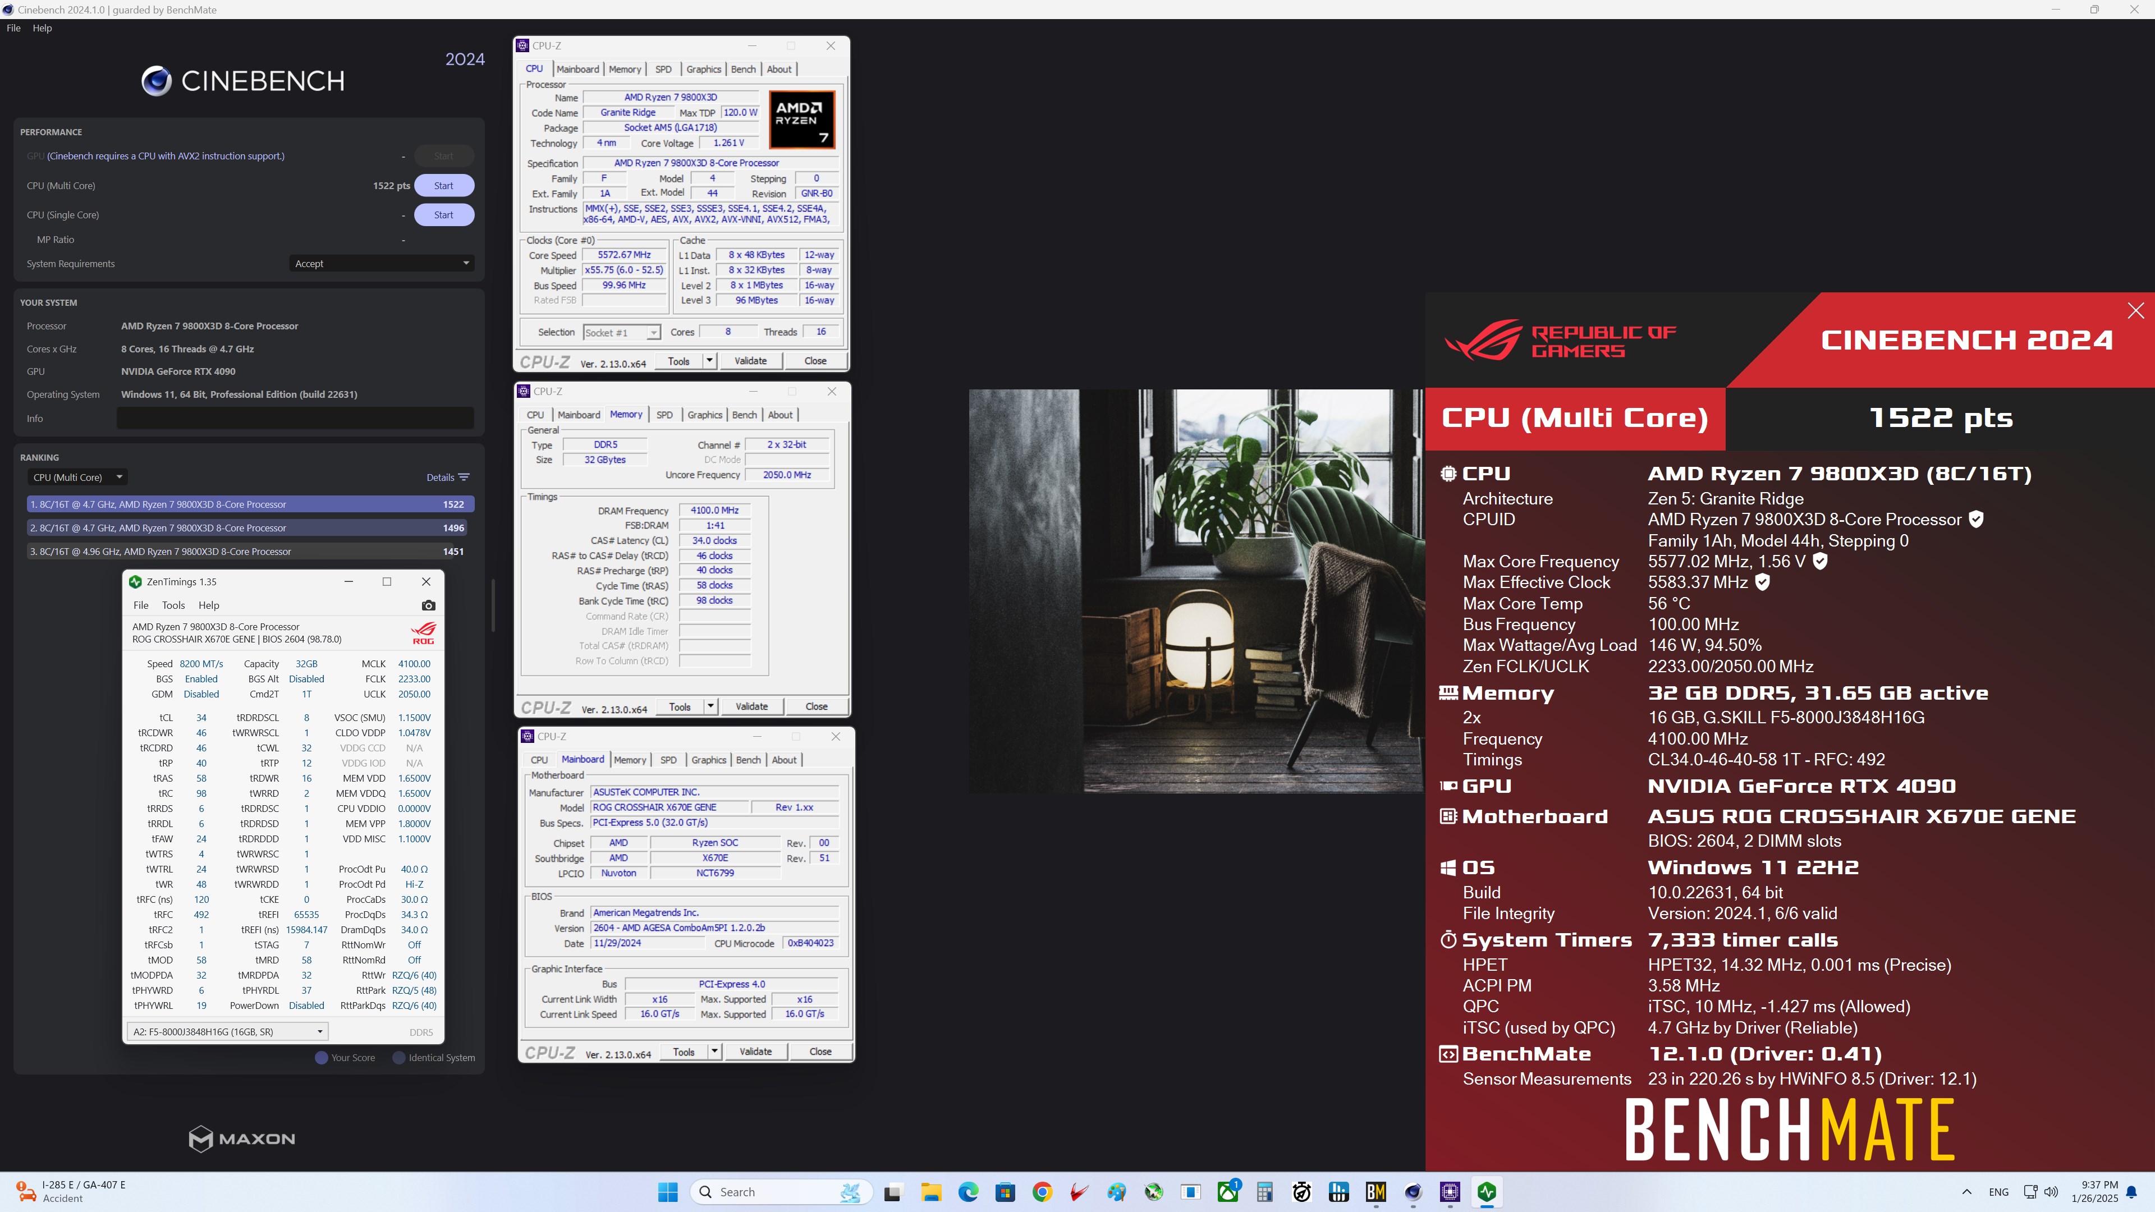2155x1212 pixels.
Task: Minimize the ZenTimings window
Action: 348,581
